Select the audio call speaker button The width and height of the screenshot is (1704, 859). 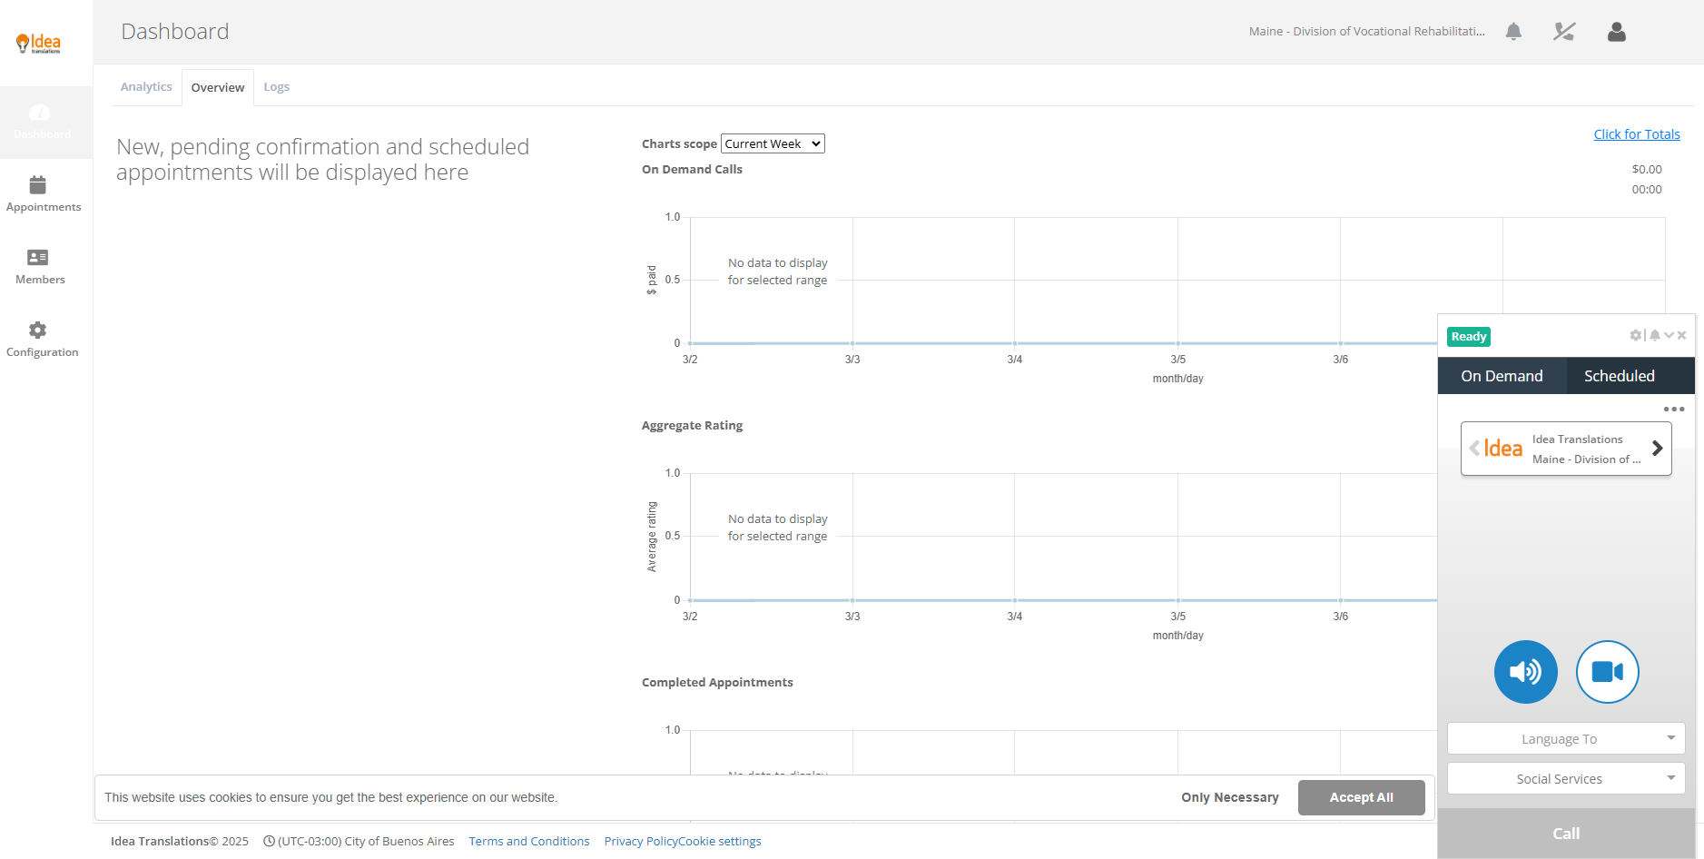pyautogui.click(x=1525, y=672)
